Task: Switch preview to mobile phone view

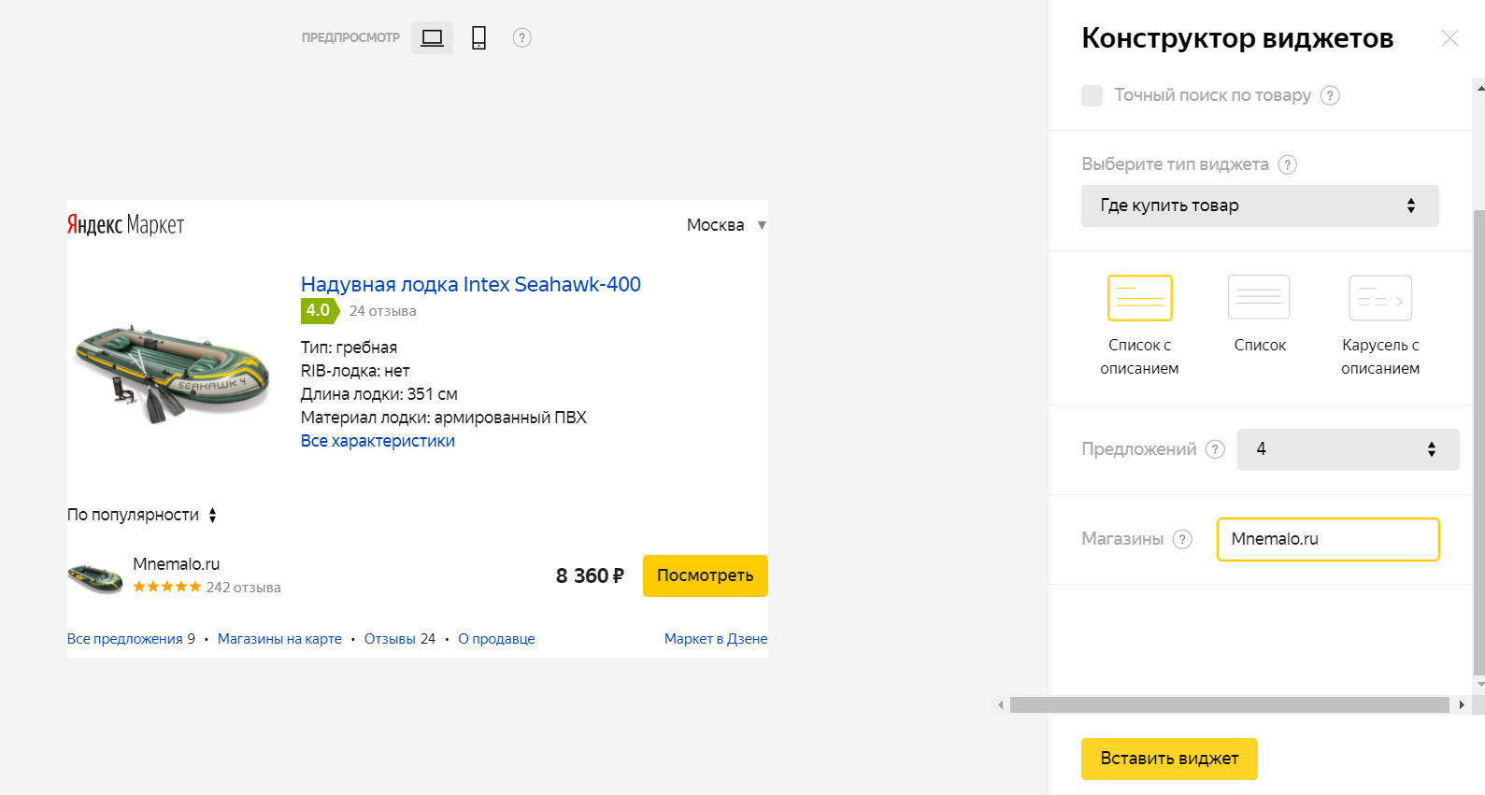Action: point(478,37)
